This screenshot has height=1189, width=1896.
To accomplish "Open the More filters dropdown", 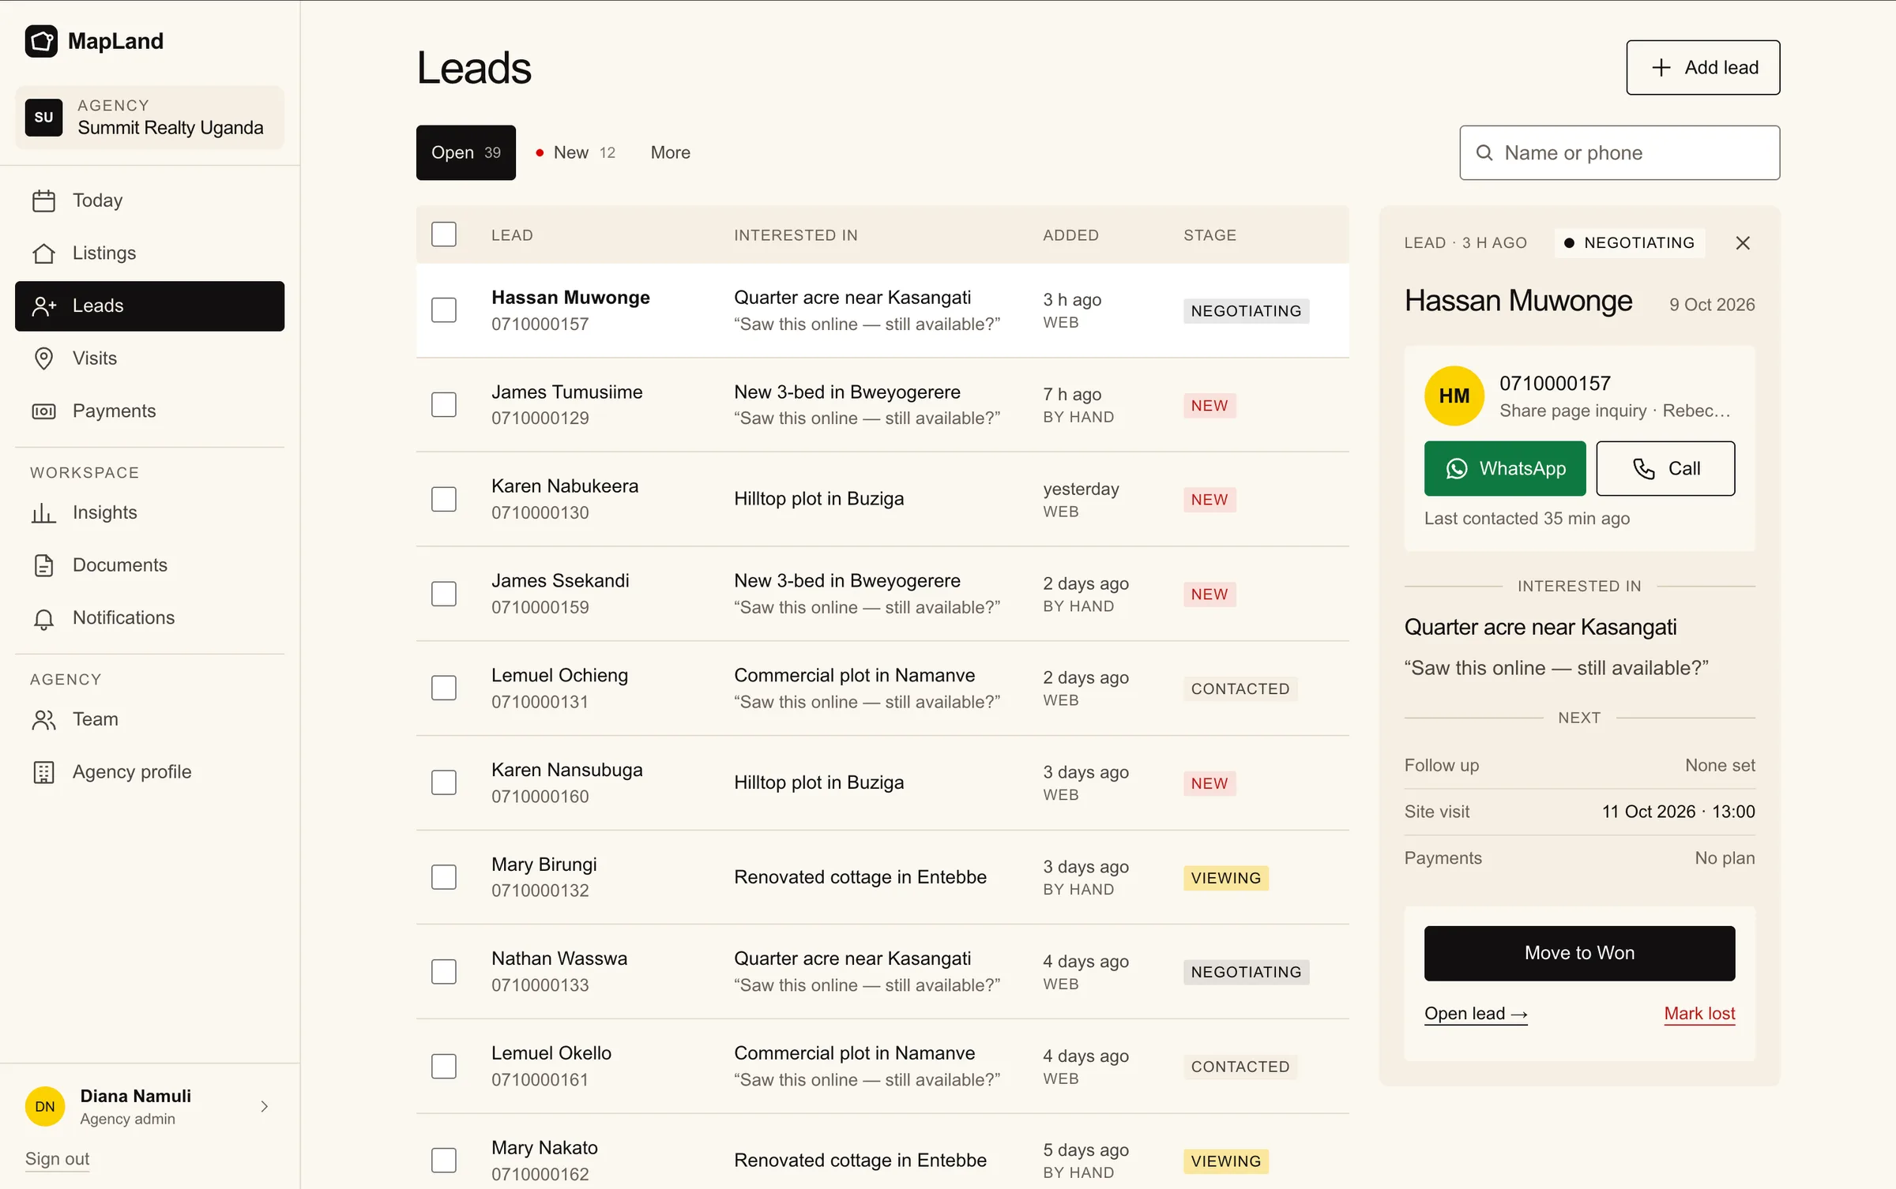I will tap(670, 152).
